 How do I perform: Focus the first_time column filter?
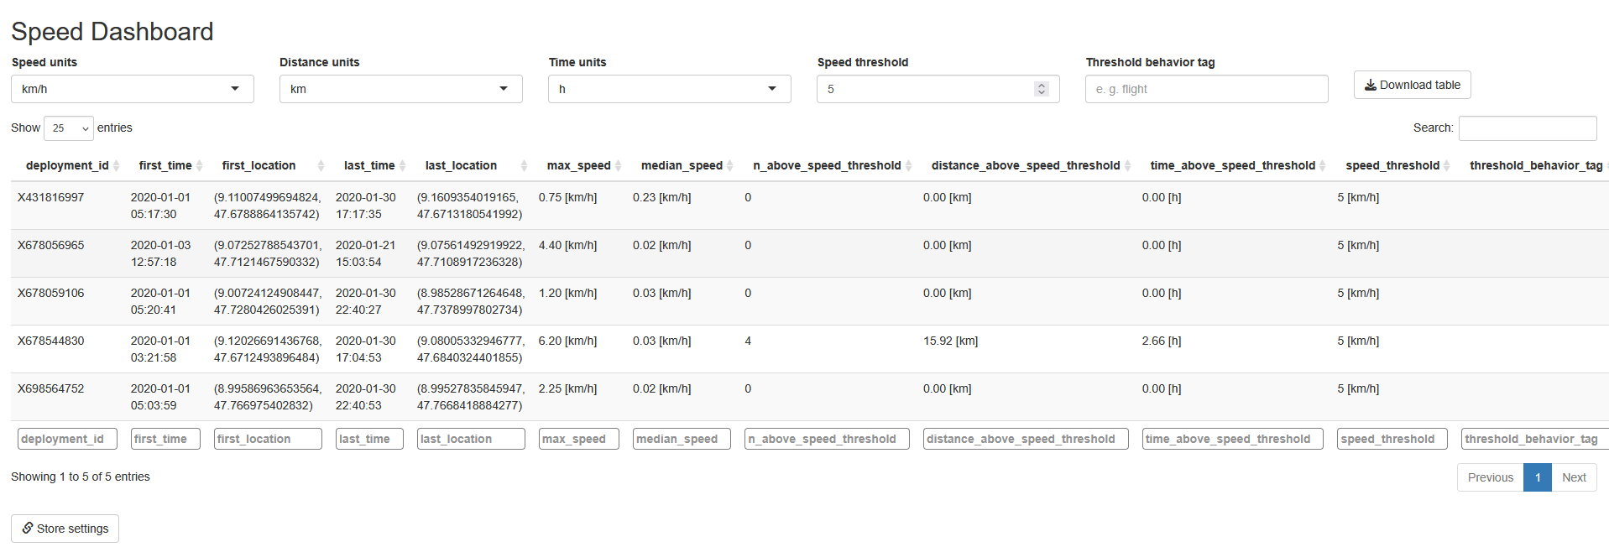[165, 439]
